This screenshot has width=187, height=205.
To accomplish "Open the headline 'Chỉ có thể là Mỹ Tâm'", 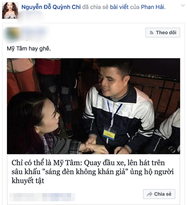I will (x=93, y=172).
